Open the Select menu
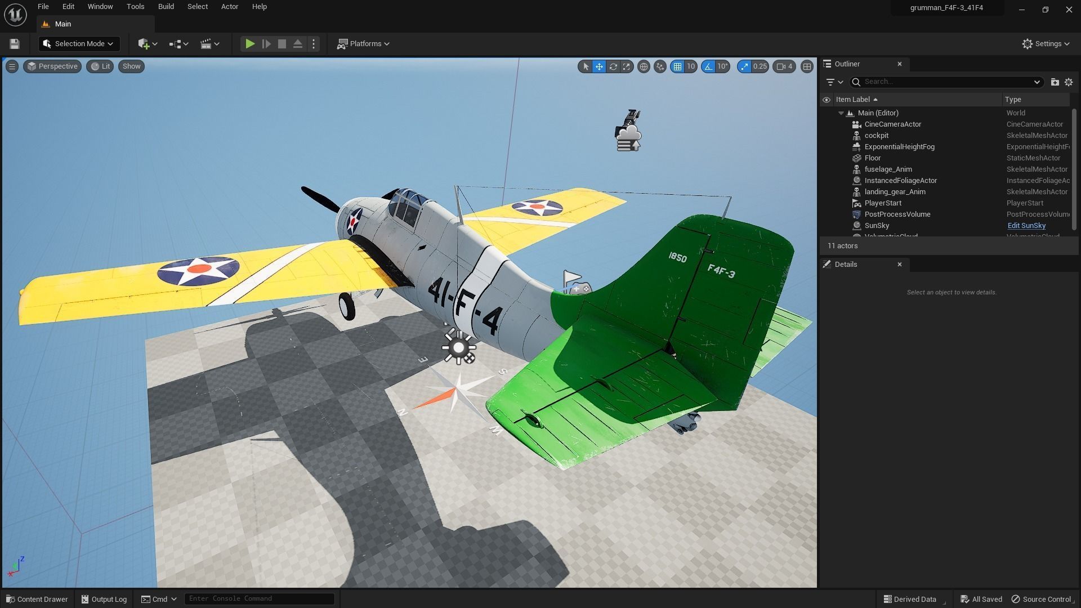This screenshot has width=1081, height=608. tap(198, 7)
